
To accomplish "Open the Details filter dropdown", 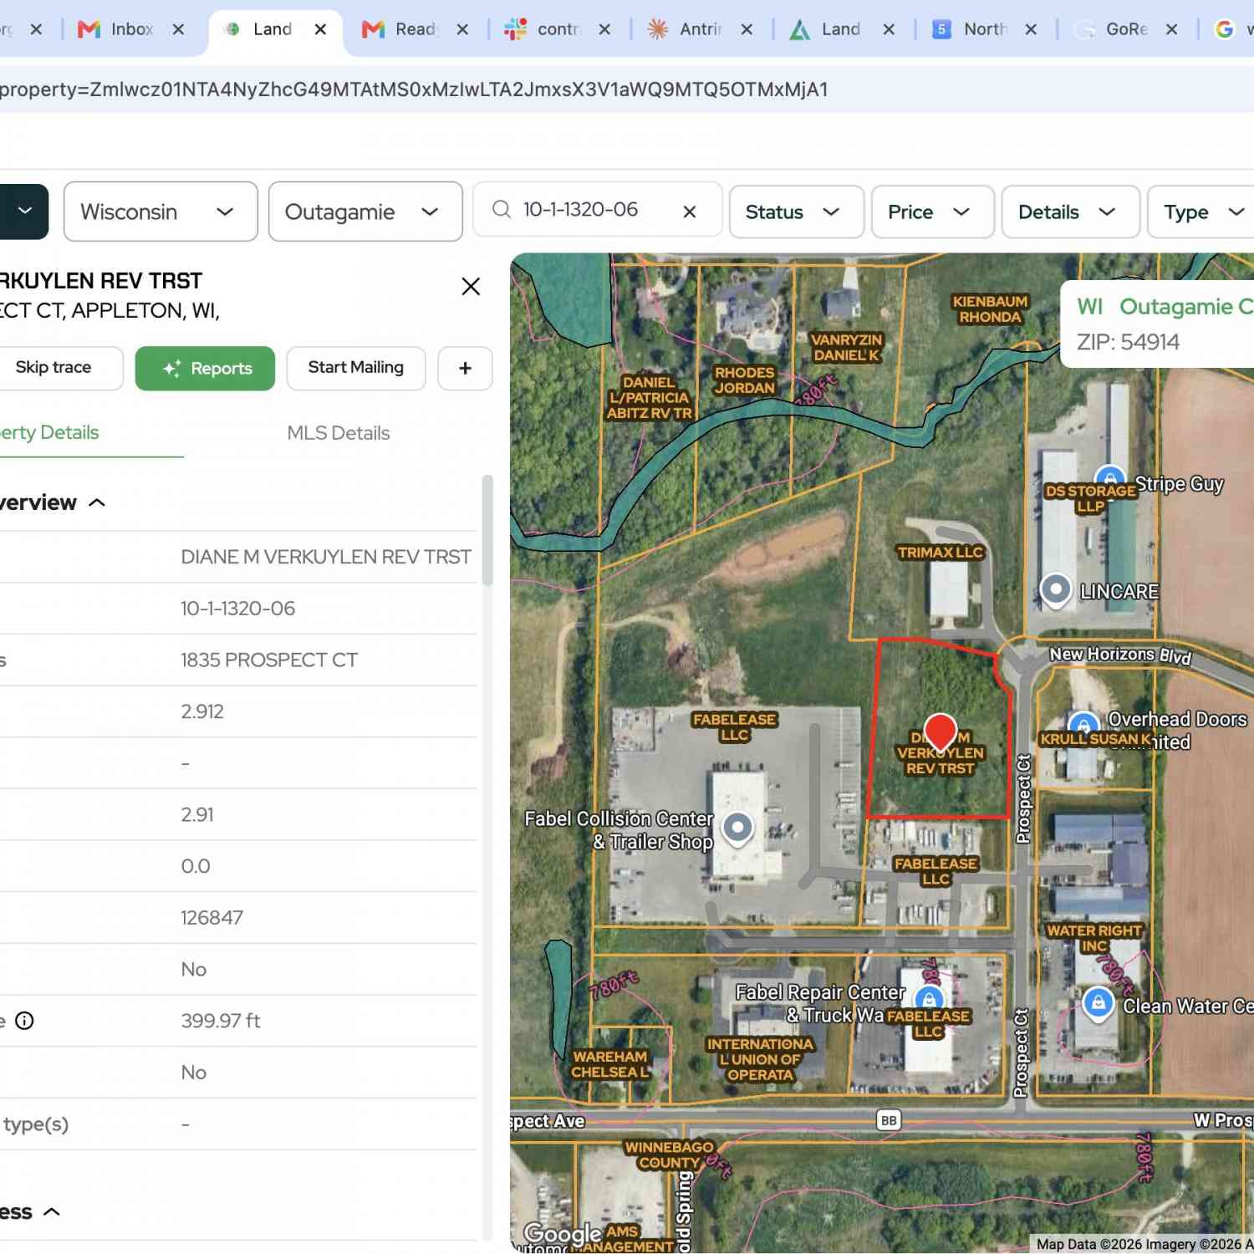I will (1070, 212).
